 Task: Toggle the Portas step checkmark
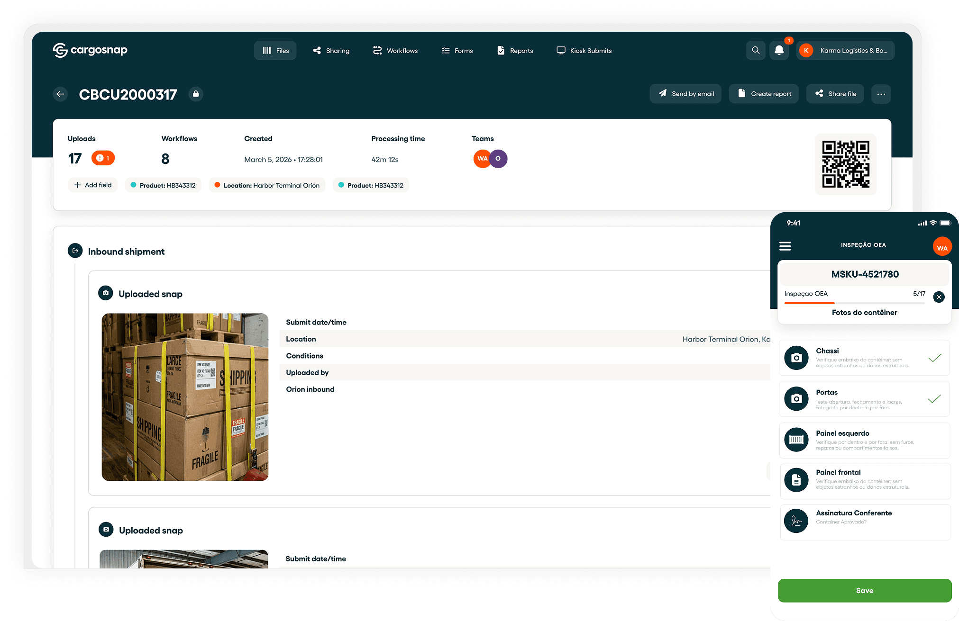[x=935, y=399]
